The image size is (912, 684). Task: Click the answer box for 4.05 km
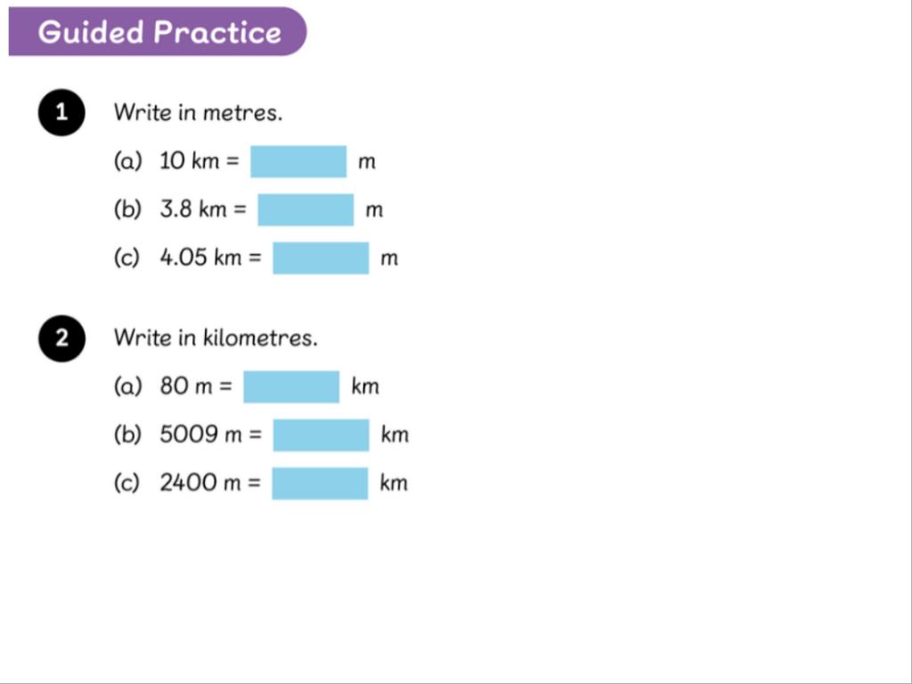coord(321,258)
